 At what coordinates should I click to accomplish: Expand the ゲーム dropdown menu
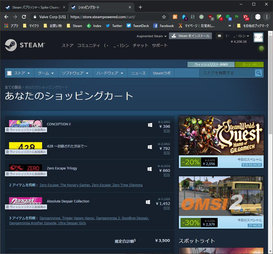(46, 73)
